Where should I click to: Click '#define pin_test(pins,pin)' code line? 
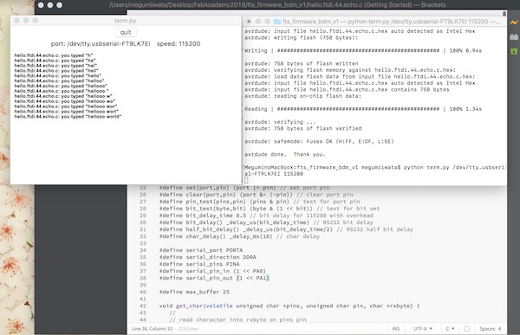259,202
